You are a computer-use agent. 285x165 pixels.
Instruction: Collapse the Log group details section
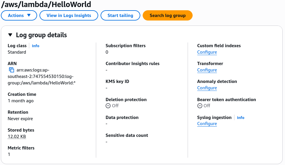pyautogui.click(x=10, y=35)
